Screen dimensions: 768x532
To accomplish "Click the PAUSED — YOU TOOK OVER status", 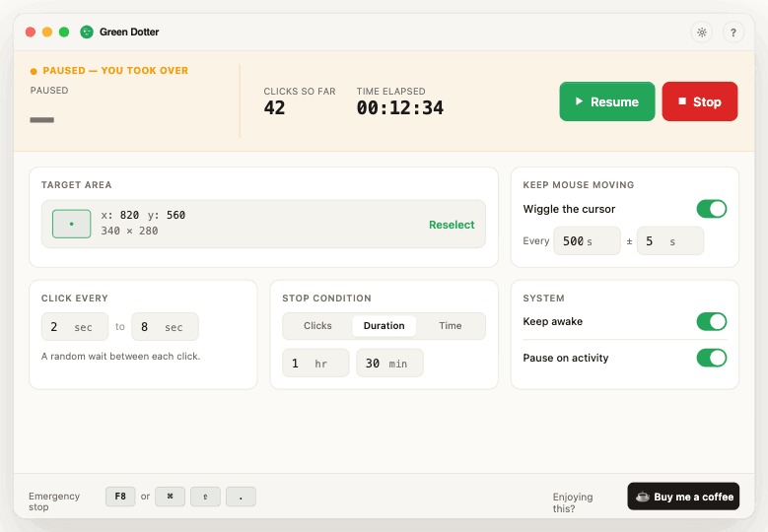I will (115, 71).
